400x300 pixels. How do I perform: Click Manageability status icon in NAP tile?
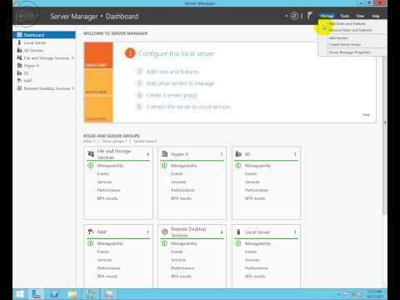91,243
